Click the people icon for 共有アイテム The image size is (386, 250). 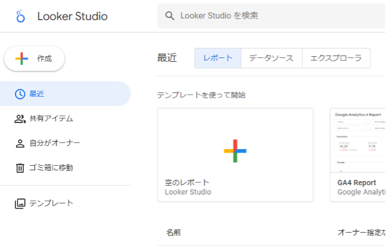tap(20, 119)
